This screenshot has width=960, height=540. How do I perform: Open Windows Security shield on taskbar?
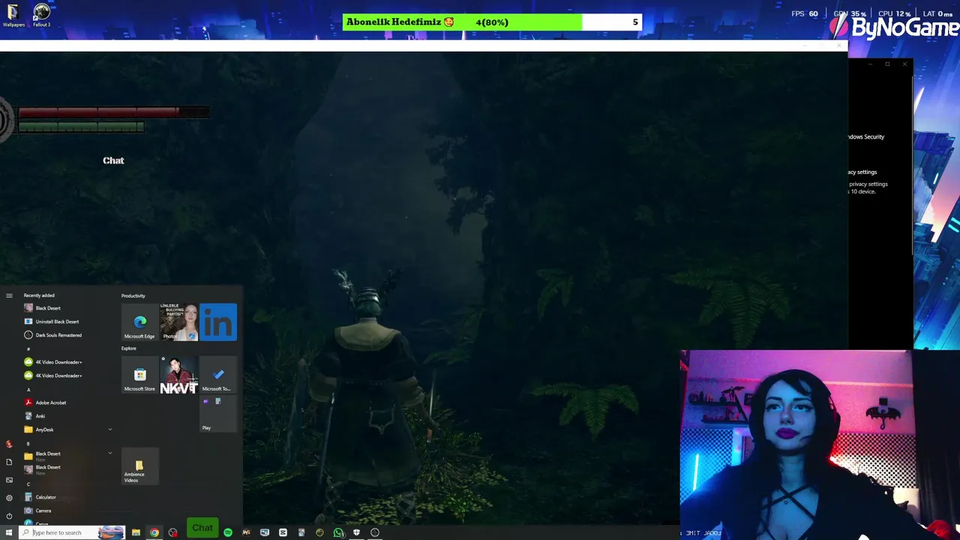coord(356,532)
